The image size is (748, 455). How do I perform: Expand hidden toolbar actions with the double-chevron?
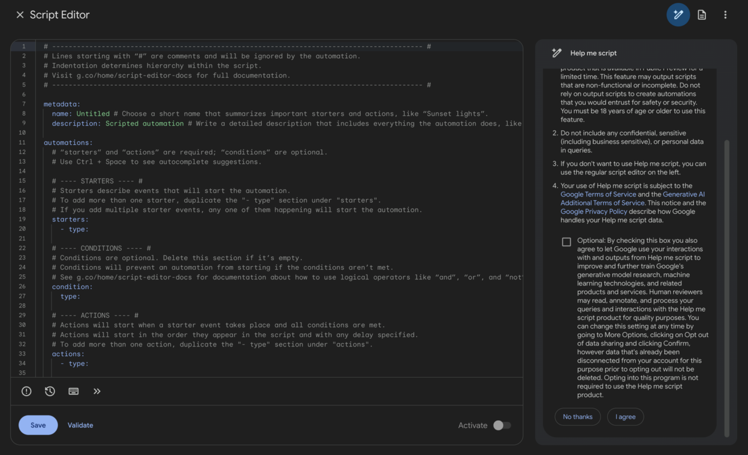point(97,391)
